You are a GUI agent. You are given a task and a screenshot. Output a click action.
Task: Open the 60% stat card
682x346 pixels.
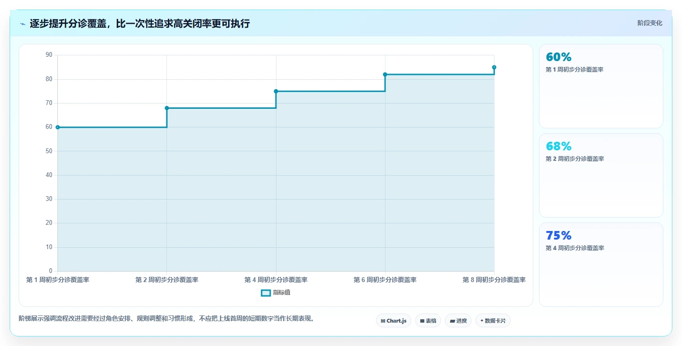pyautogui.click(x=601, y=86)
